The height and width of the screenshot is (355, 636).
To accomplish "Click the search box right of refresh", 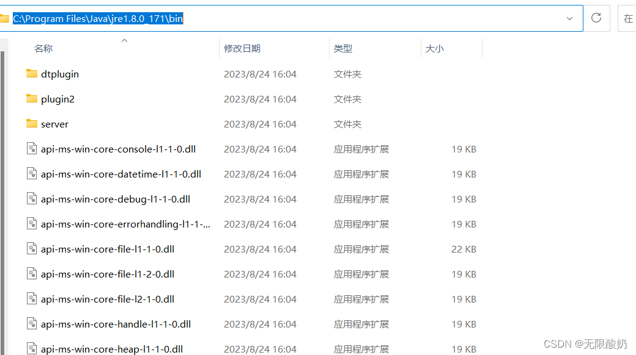I will [628, 18].
